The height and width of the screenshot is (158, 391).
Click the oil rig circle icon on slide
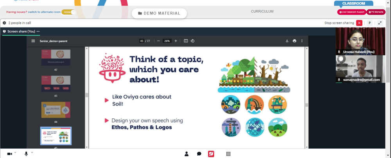pyautogui.click(x=278, y=105)
